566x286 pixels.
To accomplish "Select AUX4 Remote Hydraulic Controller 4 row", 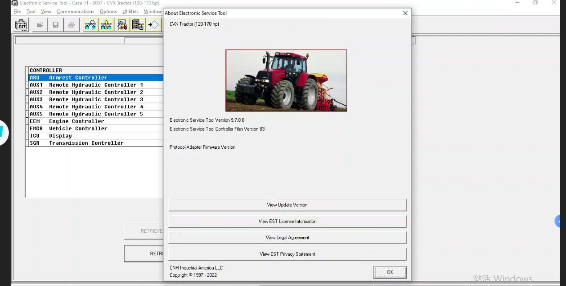I will pos(96,107).
